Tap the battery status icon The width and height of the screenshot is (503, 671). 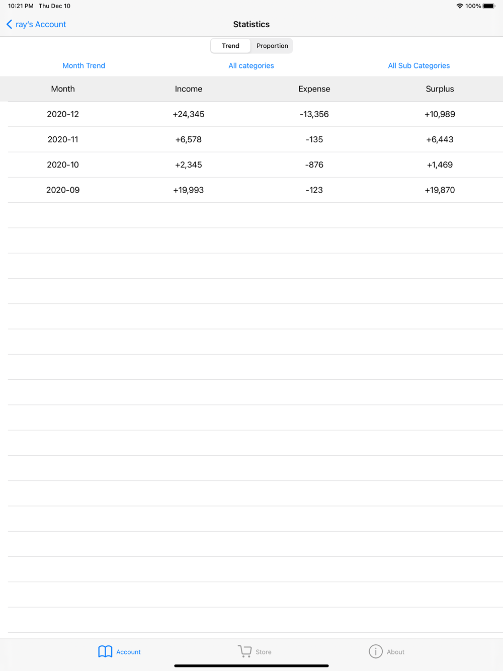pyautogui.click(x=489, y=6)
